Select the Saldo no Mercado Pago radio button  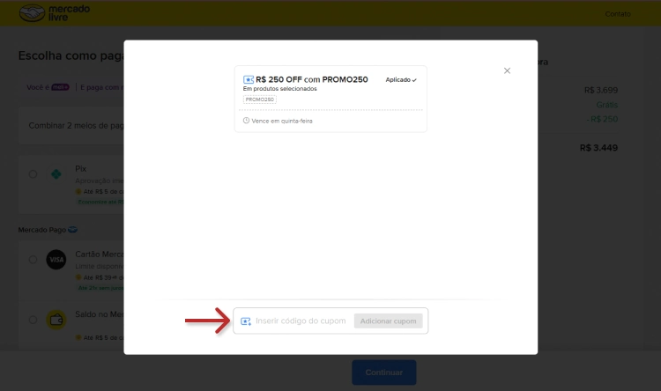33,320
